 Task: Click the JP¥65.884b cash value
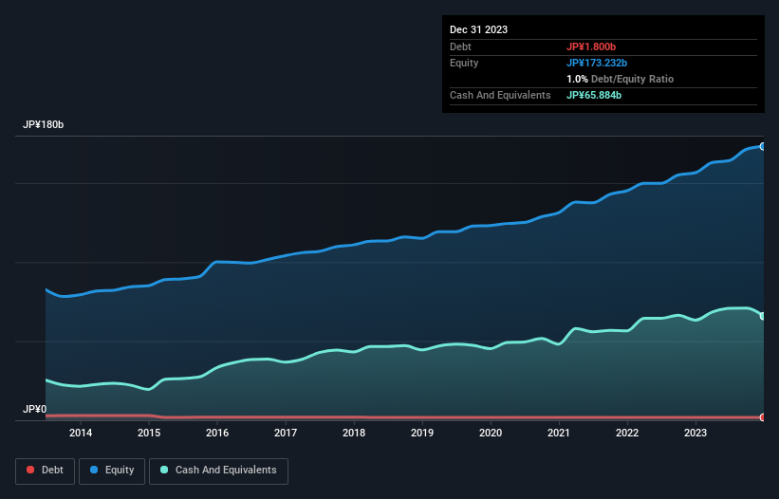point(594,95)
